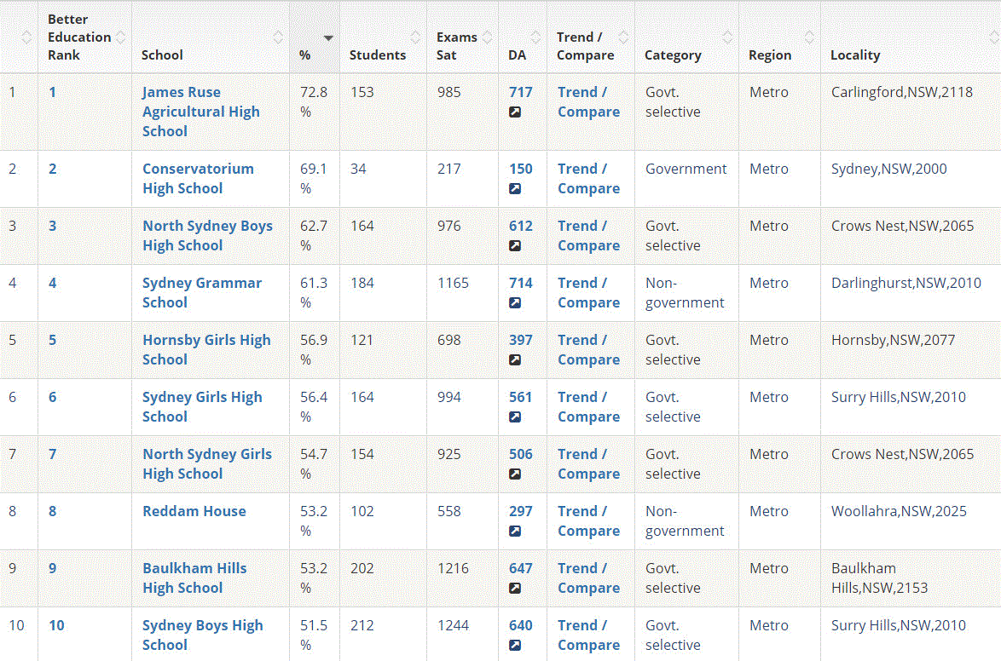Viewport: 1001px width, 661px height.
Task: Click the external link icon under DA 717
Action: coord(515,112)
